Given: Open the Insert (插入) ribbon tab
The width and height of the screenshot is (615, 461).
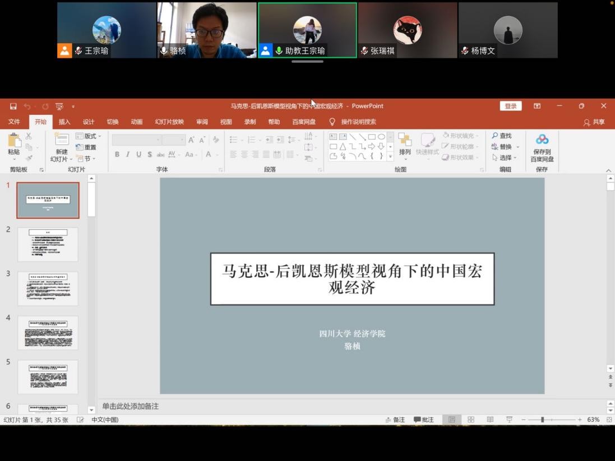Looking at the screenshot, I should [x=64, y=122].
